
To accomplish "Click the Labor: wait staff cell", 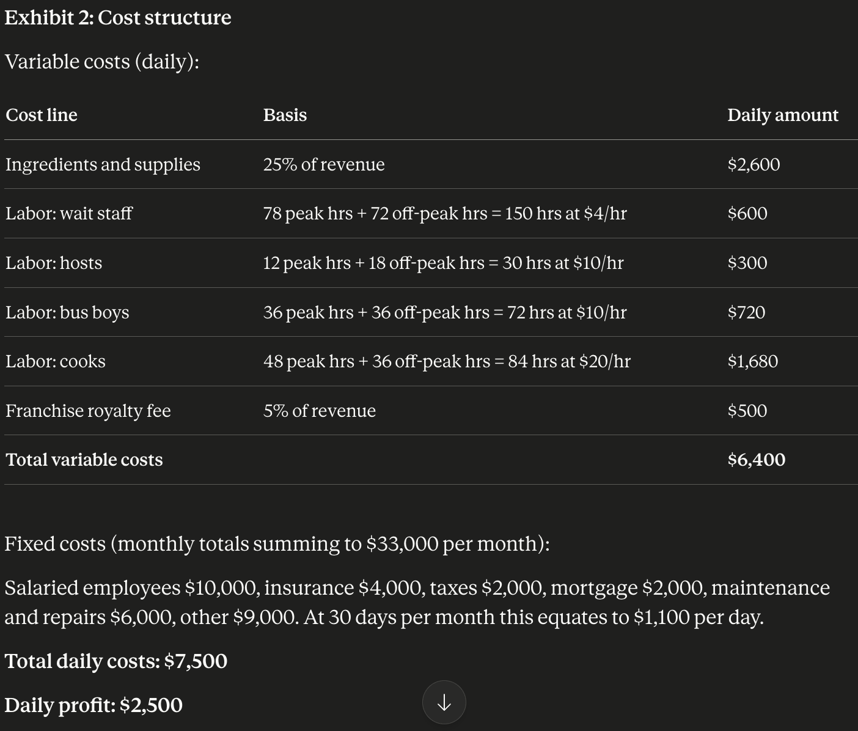I will (69, 213).
